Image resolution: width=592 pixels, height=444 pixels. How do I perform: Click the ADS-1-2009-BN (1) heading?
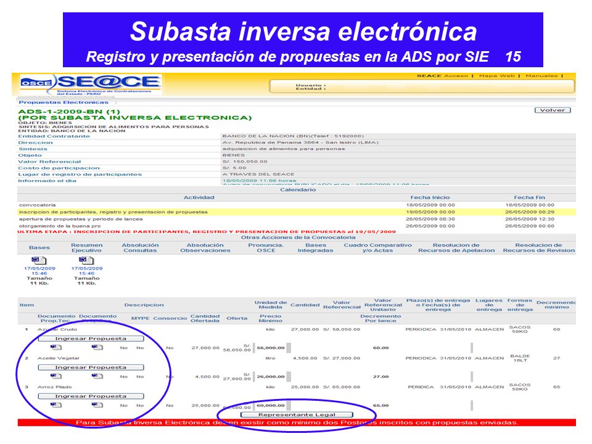click(69, 112)
